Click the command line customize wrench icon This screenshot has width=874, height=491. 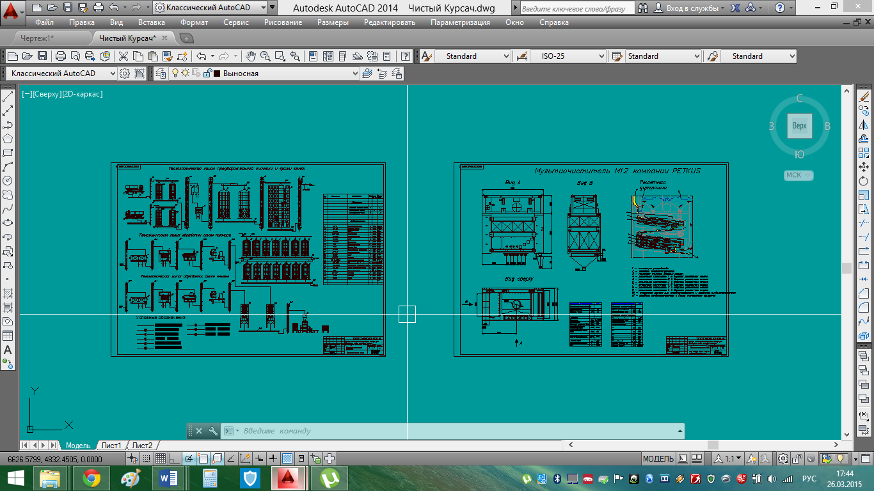tap(213, 431)
